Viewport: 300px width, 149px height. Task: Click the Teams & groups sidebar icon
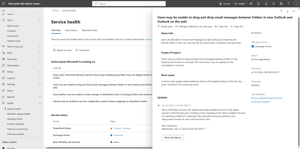pyautogui.click(x=4, y=47)
